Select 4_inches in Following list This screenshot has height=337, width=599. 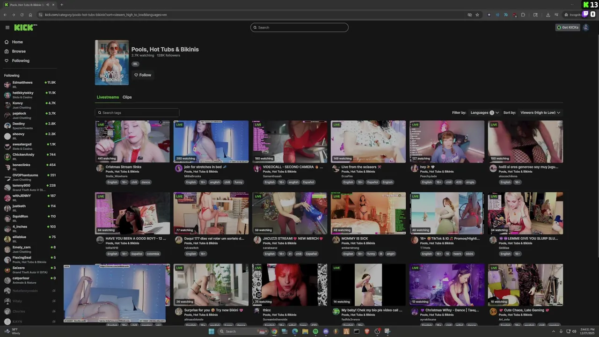tap(29, 228)
